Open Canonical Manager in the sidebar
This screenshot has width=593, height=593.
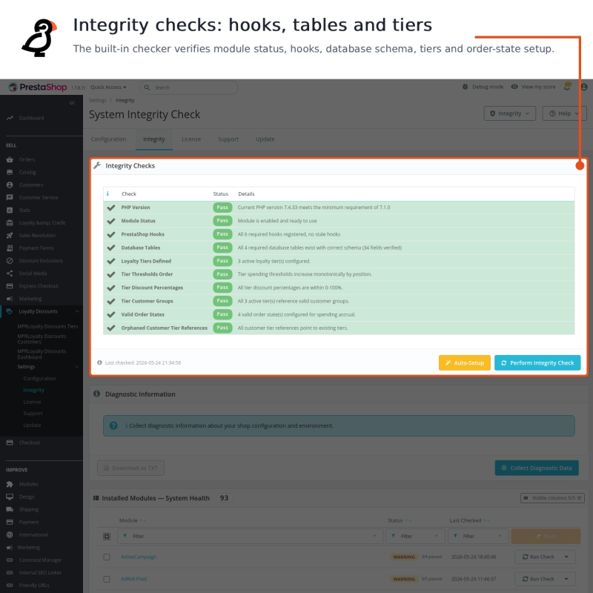coord(40,560)
